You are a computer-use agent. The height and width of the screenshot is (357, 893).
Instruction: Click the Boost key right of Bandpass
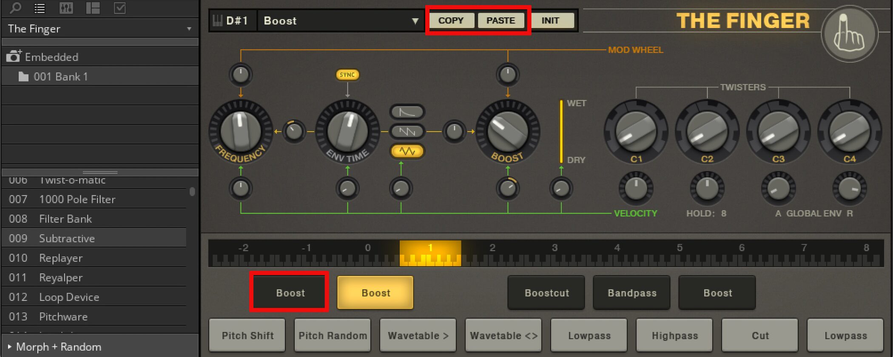[x=717, y=292]
